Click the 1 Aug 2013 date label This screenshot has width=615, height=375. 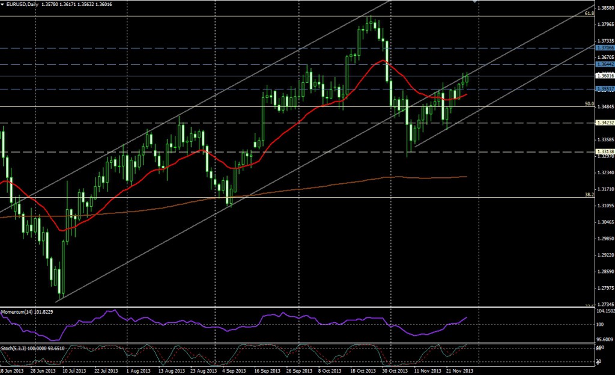click(138, 371)
